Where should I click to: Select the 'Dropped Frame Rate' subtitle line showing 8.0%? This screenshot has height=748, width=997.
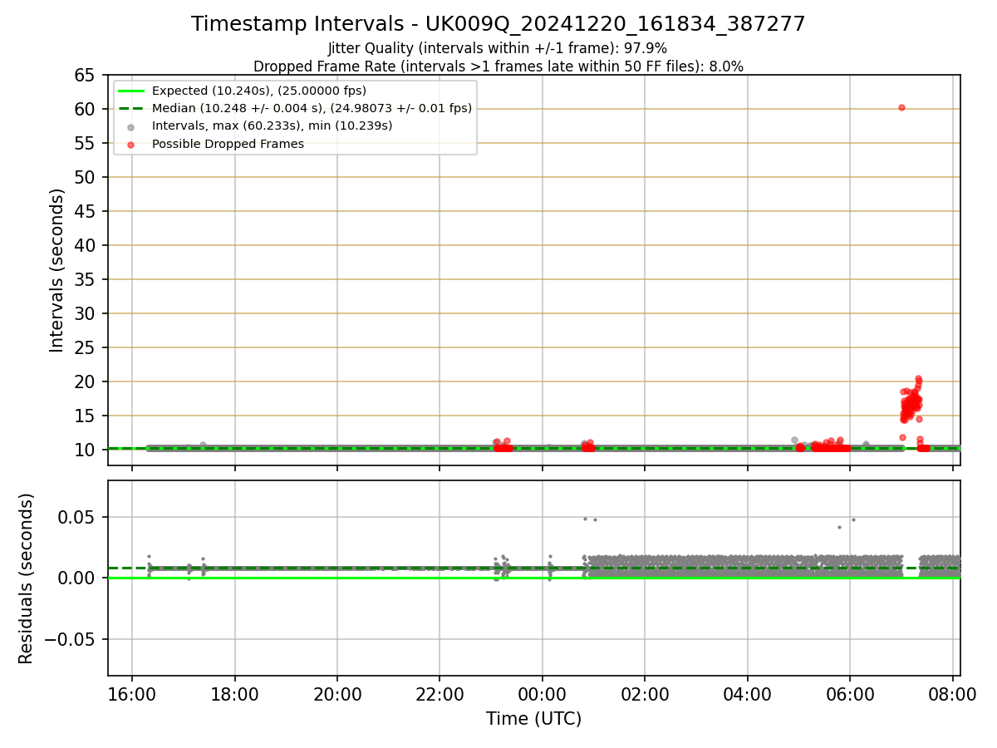pos(498,66)
